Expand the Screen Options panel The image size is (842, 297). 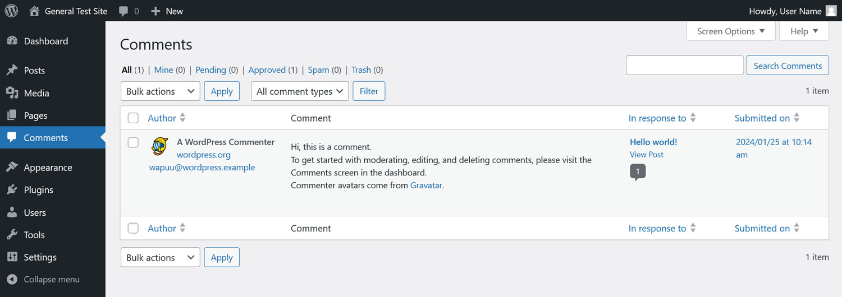click(730, 31)
